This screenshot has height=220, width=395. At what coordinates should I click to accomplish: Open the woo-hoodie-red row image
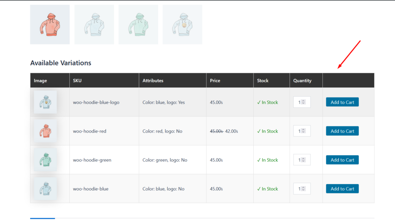tap(46, 131)
